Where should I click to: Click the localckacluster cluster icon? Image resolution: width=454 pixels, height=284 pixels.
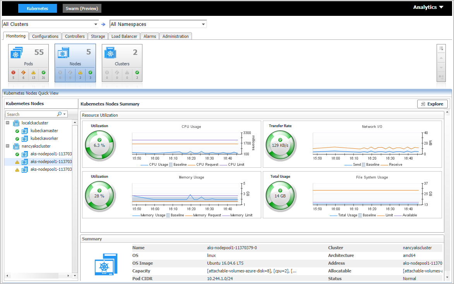[x=16, y=123]
